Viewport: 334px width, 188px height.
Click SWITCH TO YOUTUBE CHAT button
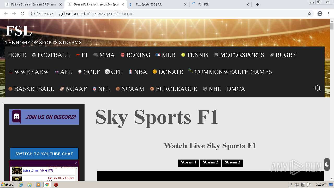tap(44, 154)
